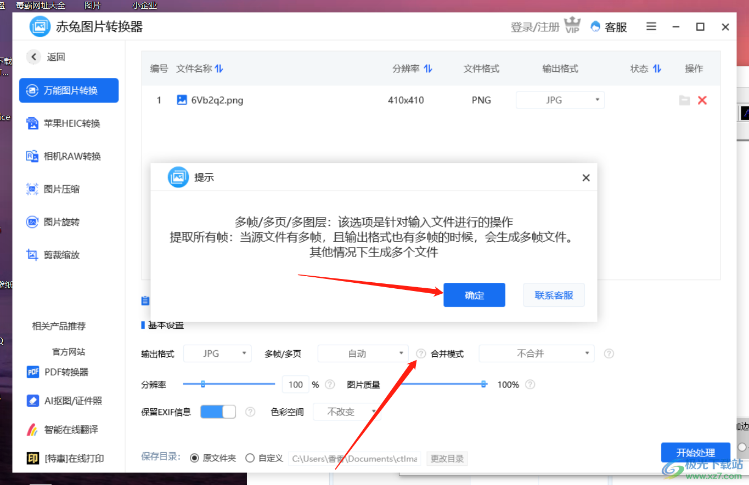Close the 提示 dialog
This screenshot has height=485, width=749.
(x=586, y=178)
